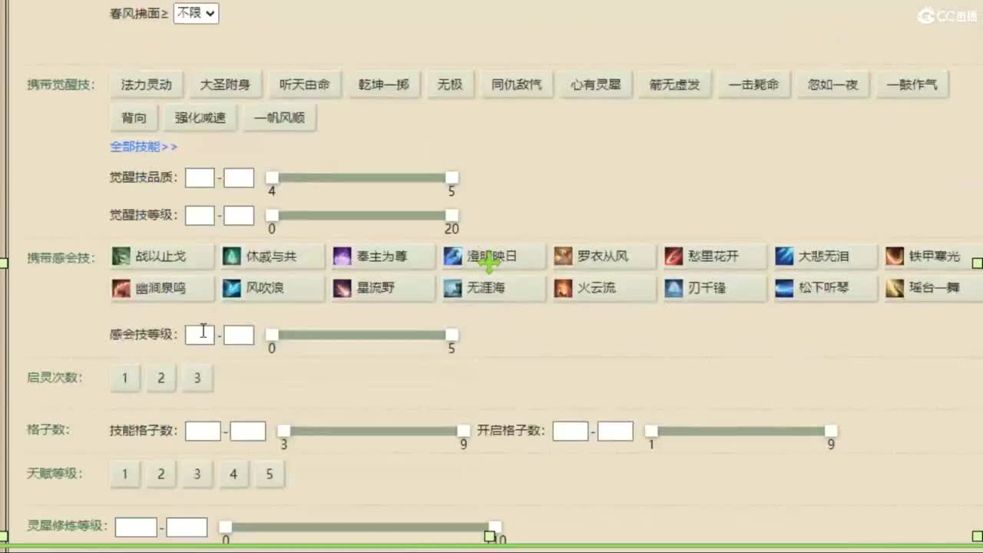This screenshot has width=983, height=553.
Task: Open the 全部技能>> link
Action: pos(144,146)
